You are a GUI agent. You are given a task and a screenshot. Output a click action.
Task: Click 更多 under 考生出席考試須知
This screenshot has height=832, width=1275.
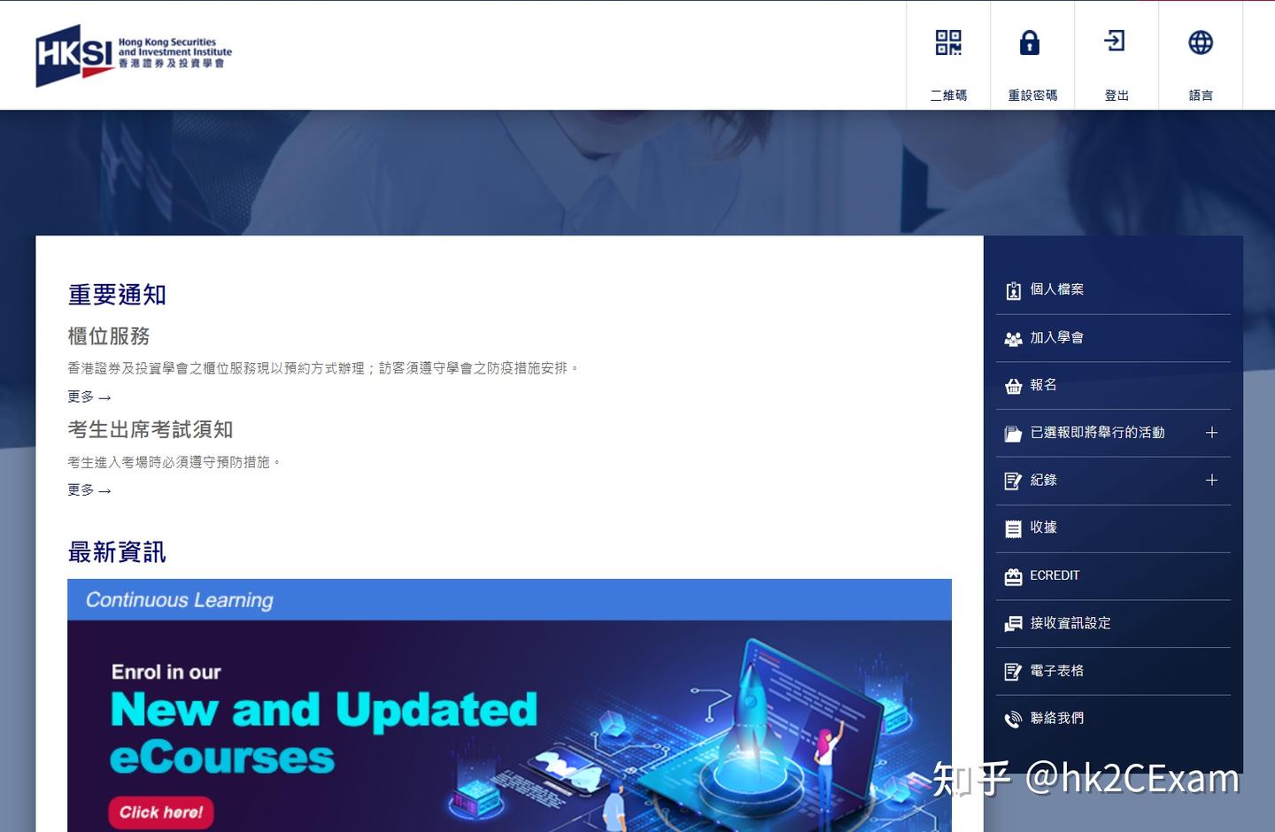88,489
